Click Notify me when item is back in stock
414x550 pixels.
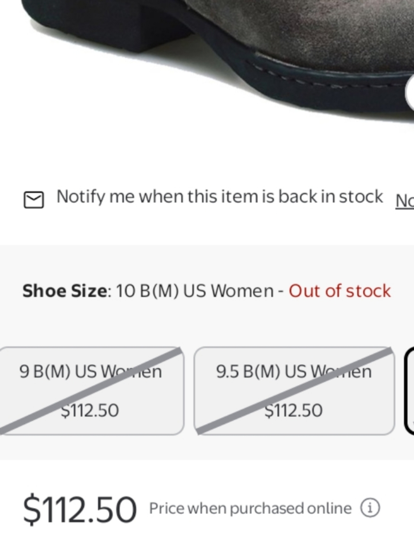220,197
